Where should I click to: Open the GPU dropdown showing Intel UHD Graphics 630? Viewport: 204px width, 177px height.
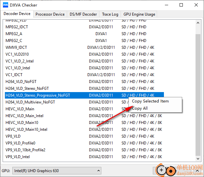pyautogui.click(x=57, y=170)
